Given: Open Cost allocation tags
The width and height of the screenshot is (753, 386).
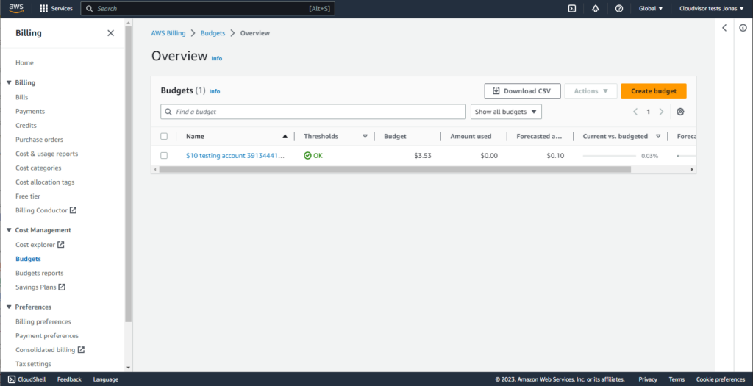Looking at the screenshot, I should [45, 182].
